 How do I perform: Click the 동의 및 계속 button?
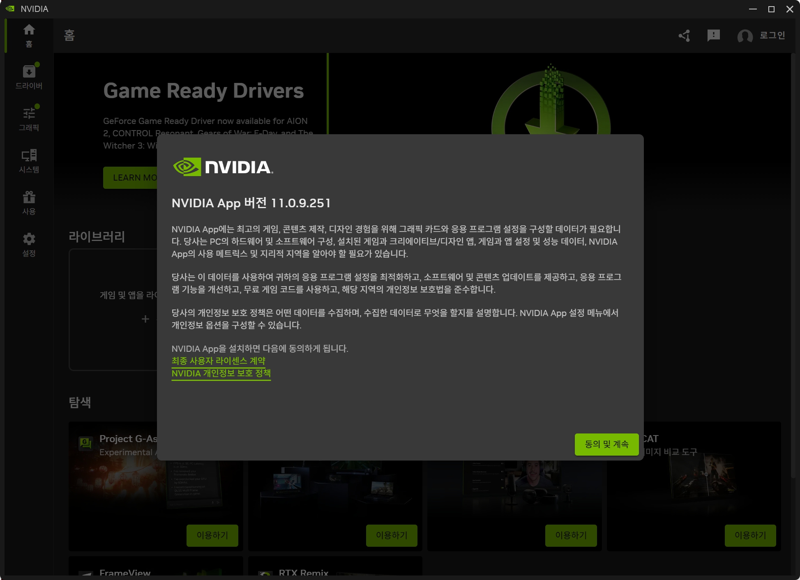606,444
